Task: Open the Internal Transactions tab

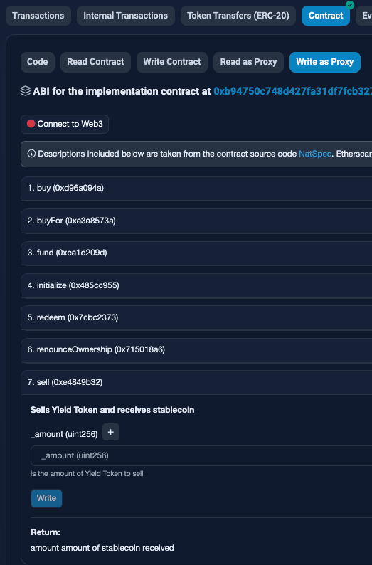Action: pos(126,16)
